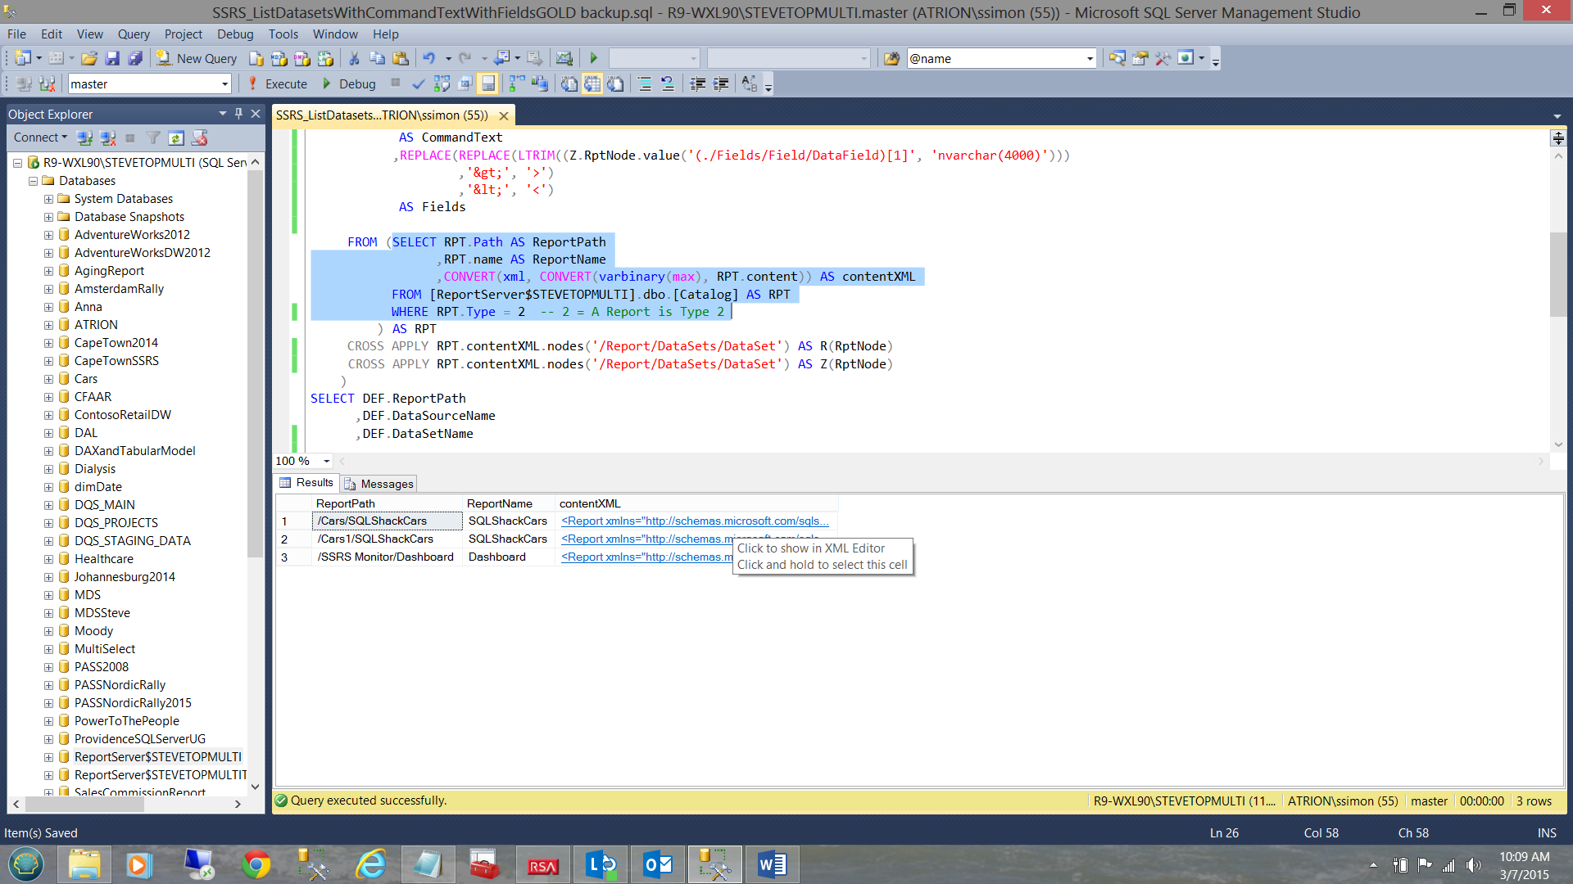Click the Parse query checkmark icon
1573x884 pixels.
[419, 83]
